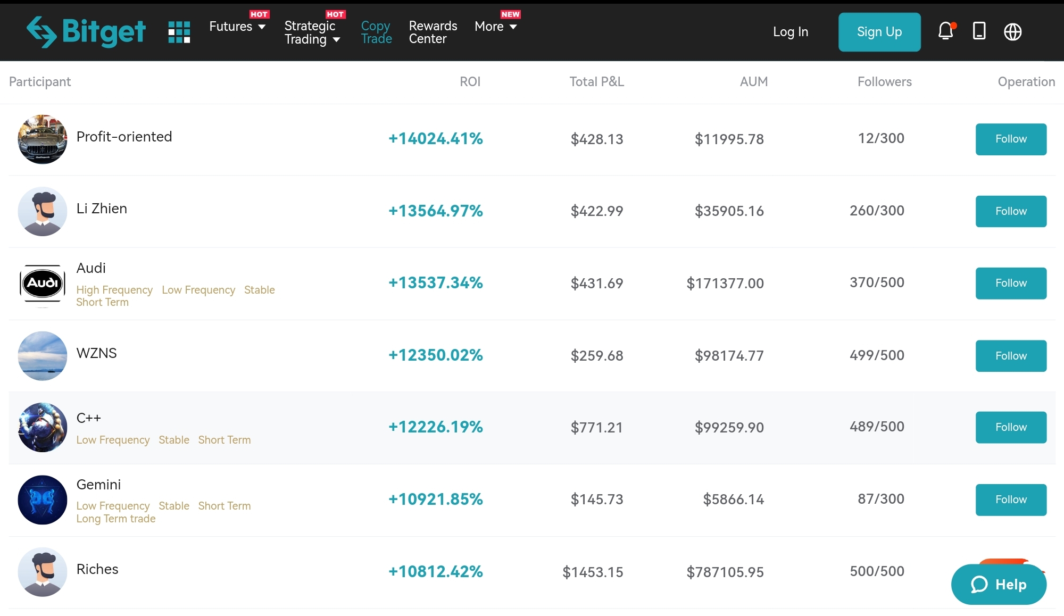The width and height of the screenshot is (1064, 616).
Task: Open the Rewards Center menu item
Action: pos(433,32)
